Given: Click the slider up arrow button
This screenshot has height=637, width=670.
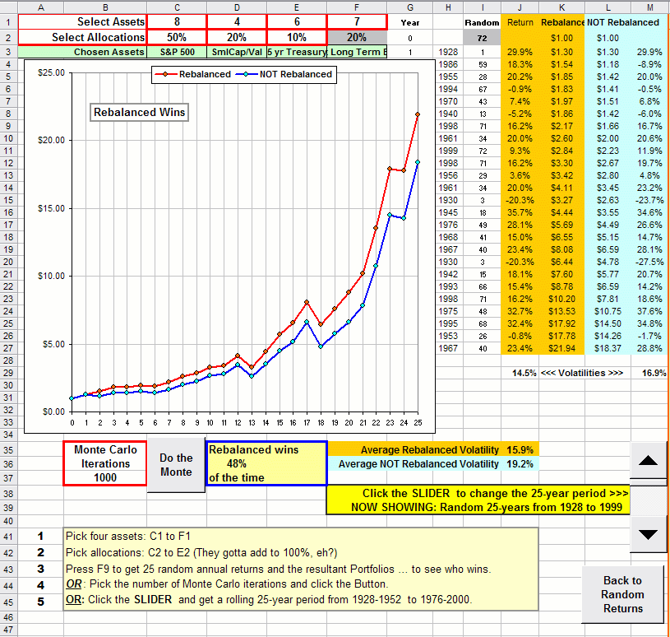Looking at the screenshot, I should pyautogui.click(x=648, y=460).
